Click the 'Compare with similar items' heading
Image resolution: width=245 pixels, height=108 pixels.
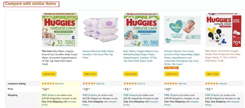point(31,4)
